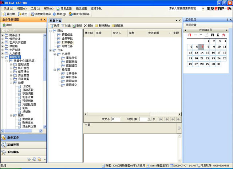
Task: Expand the 财务会计 tree node
Action: point(3,35)
